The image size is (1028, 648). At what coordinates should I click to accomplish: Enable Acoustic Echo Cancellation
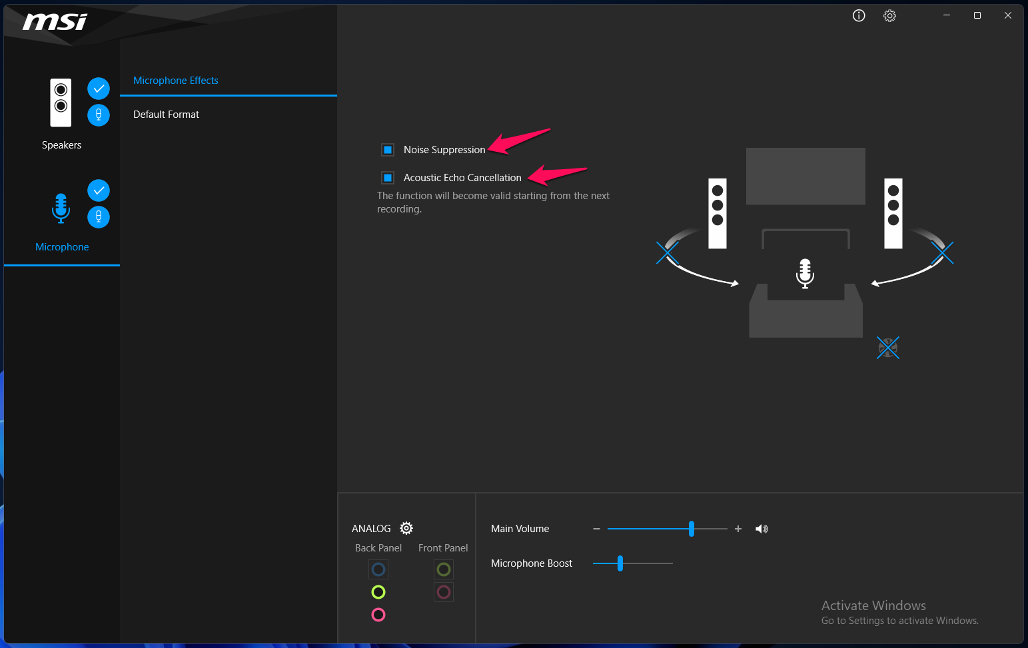[x=387, y=177]
